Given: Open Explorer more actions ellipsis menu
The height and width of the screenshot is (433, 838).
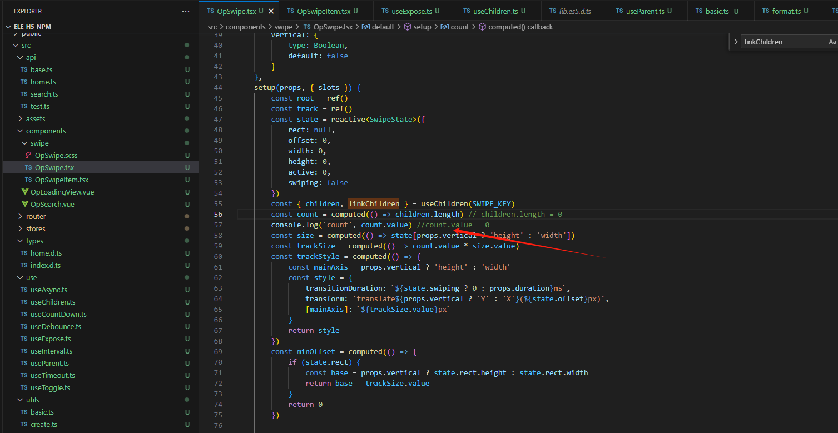Looking at the screenshot, I should tap(186, 11).
